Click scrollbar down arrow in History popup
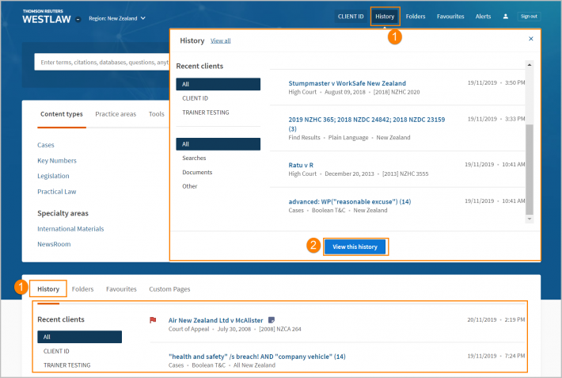 (530, 219)
